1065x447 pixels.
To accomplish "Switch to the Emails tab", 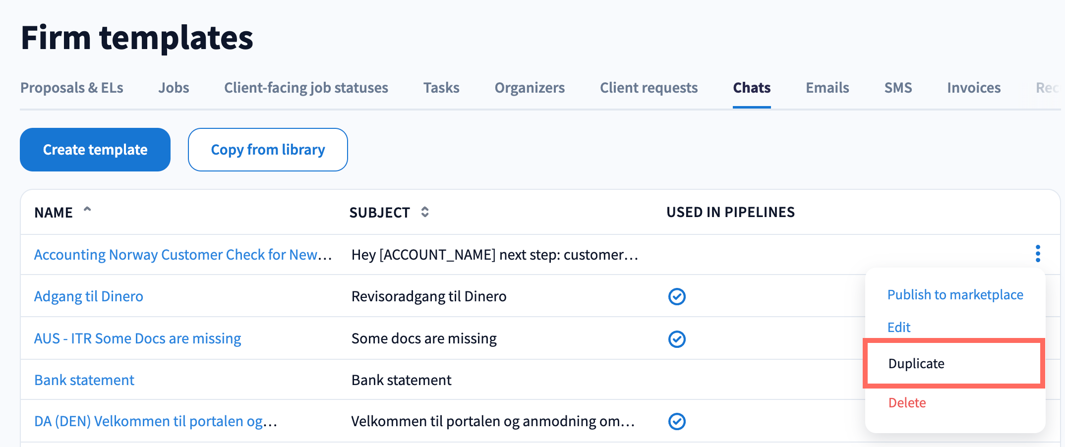I will point(827,88).
